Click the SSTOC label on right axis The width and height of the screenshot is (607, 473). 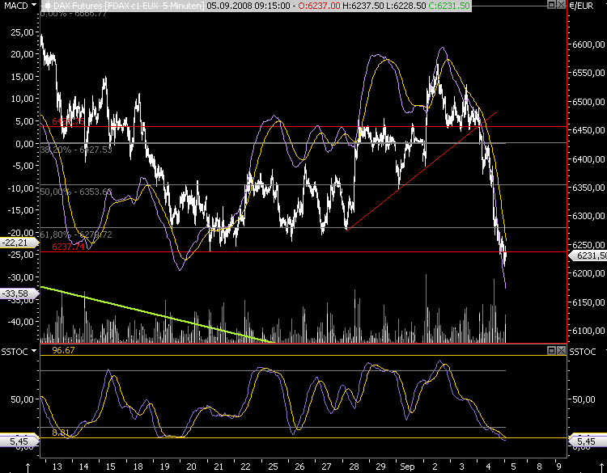(583, 352)
